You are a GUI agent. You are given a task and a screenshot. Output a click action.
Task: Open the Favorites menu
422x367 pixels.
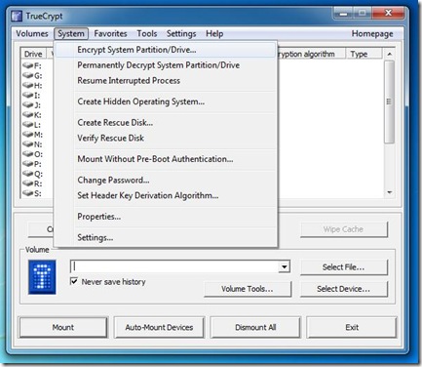pyautogui.click(x=110, y=33)
